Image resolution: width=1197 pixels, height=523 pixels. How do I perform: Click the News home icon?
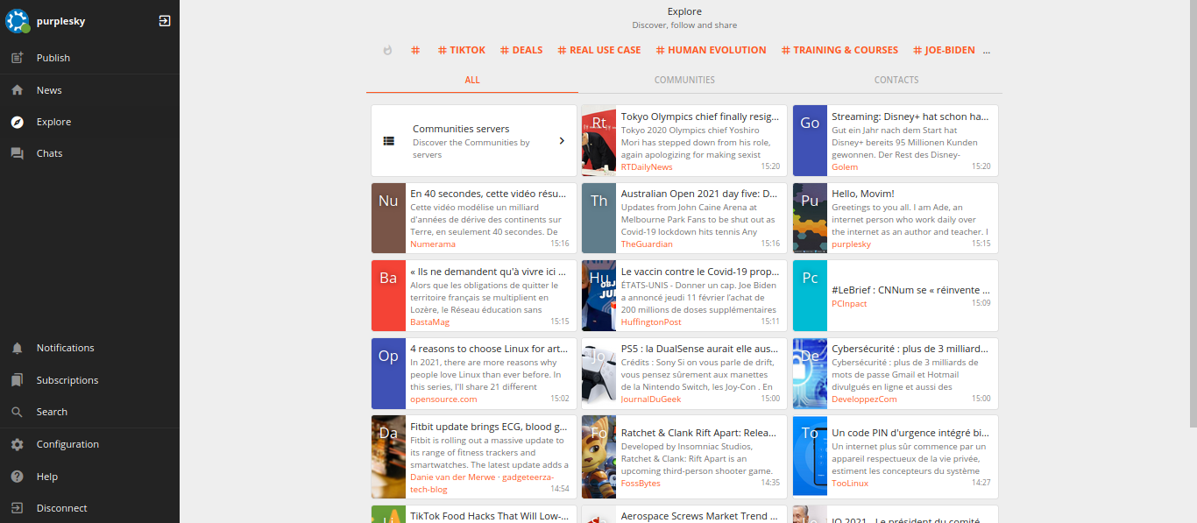click(x=18, y=90)
